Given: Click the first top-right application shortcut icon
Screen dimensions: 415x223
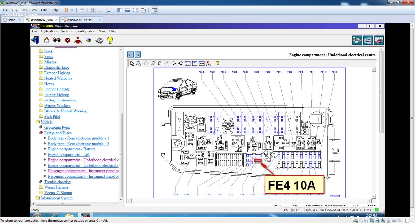Looking at the screenshot, I should click(357, 40).
